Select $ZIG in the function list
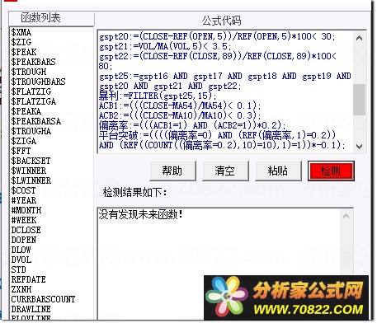377x323 pixels. [21, 42]
